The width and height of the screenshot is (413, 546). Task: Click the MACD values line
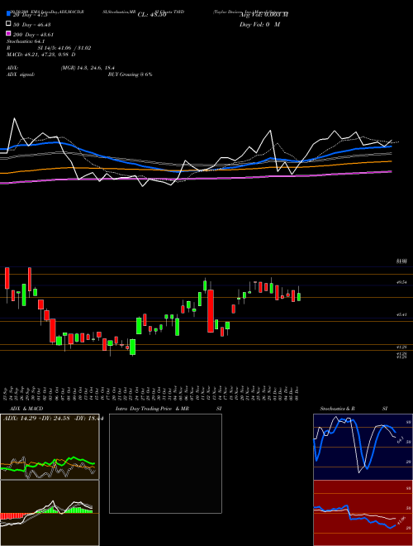41,55
